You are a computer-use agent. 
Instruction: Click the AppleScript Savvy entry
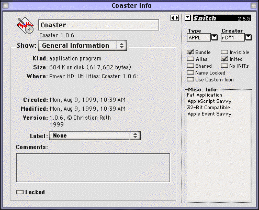209,101
